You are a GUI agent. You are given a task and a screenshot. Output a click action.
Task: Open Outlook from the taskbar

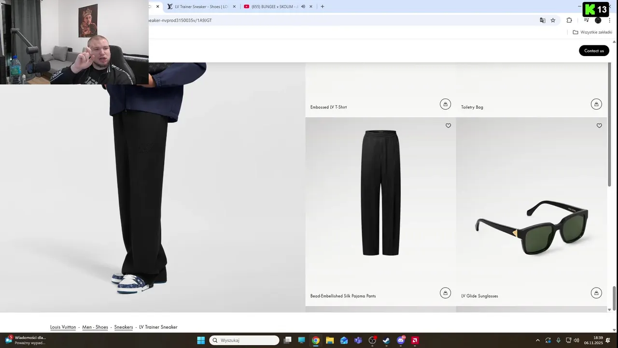[x=344, y=340]
